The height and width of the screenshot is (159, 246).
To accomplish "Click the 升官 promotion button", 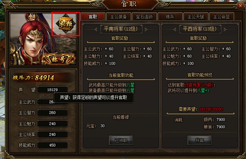I will pyautogui.click(x=199, y=140).
